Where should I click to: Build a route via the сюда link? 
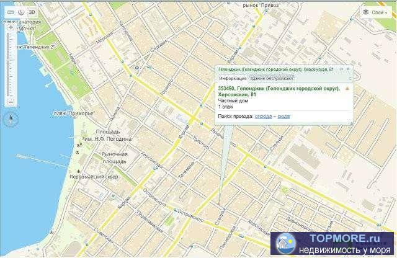[283, 117]
